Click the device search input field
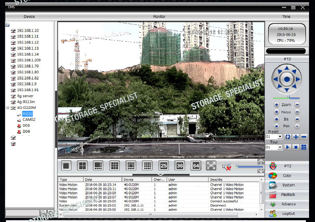This screenshot has width=315, height=222. pyautogui.click(x=22, y=212)
